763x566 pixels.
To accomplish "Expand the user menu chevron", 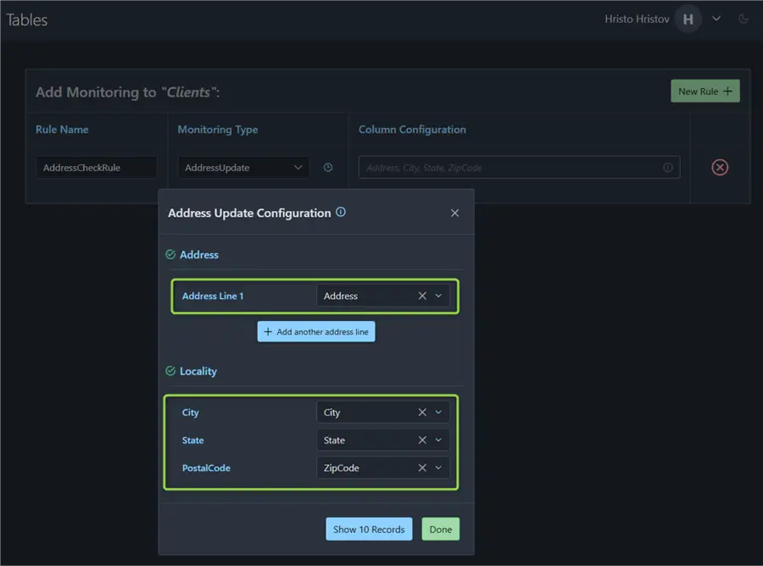I will (716, 19).
